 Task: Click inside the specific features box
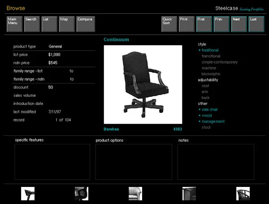(52, 162)
